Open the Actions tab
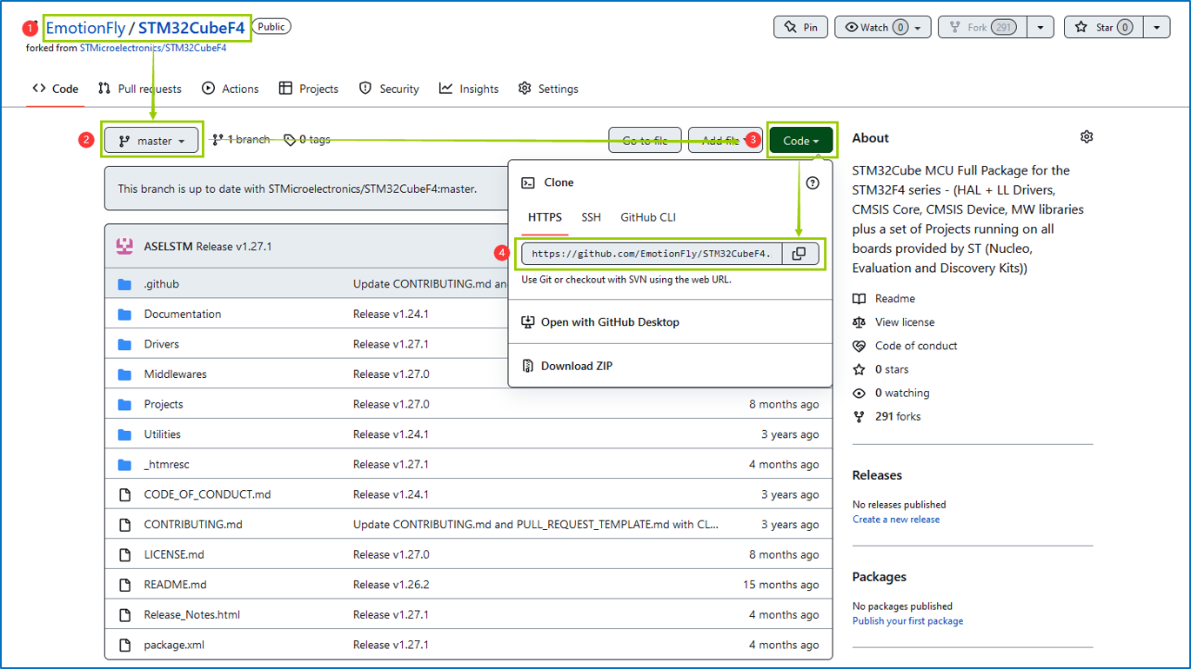 pos(231,89)
